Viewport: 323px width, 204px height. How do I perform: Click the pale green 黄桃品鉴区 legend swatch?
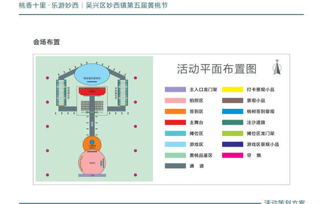tap(175, 155)
